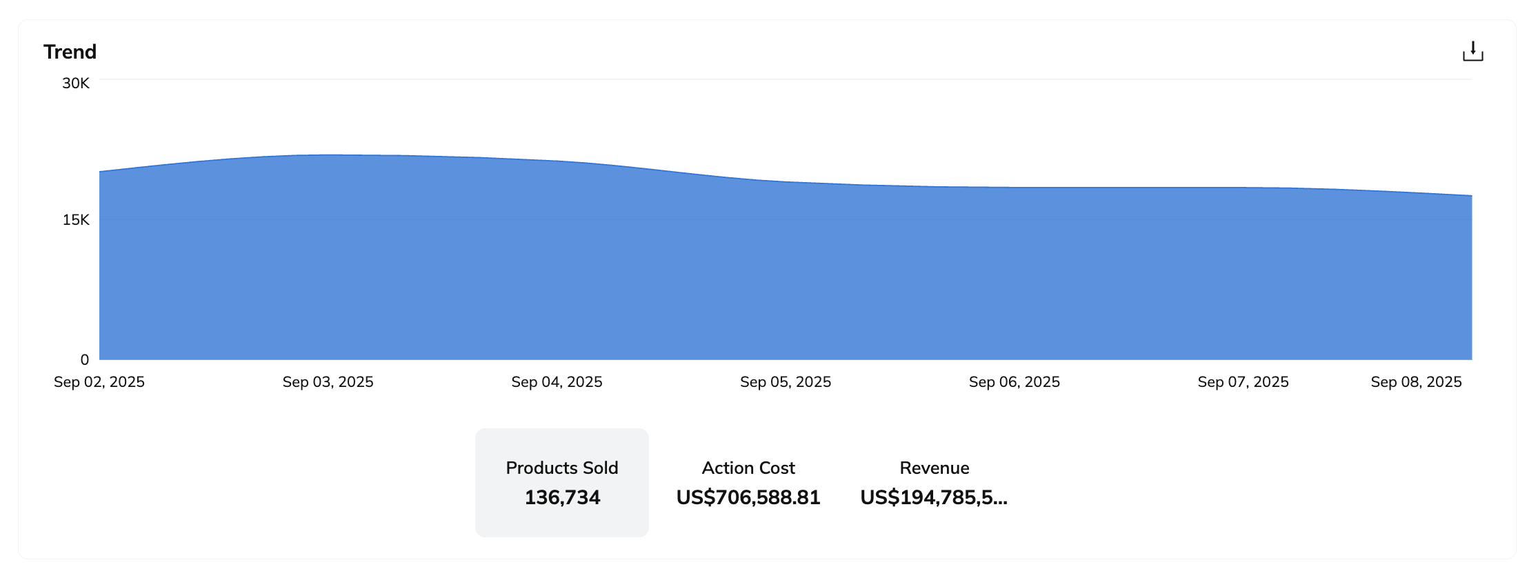The image size is (1538, 578).
Task: Click the Sep 06, 2025 axis label
Action: click(x=1015, y=382)
